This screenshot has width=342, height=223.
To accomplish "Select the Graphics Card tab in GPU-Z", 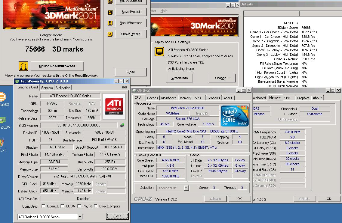I will tap(27, 87).
